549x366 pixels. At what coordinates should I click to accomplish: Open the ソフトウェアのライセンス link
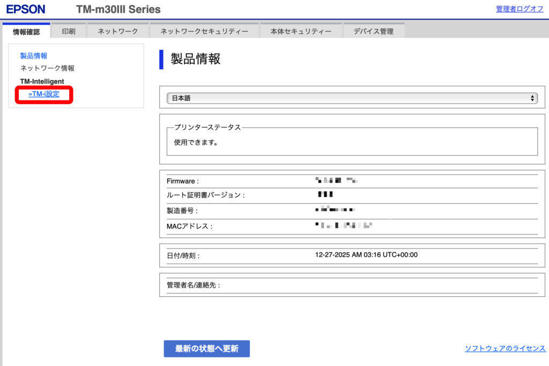coord(505,349)
